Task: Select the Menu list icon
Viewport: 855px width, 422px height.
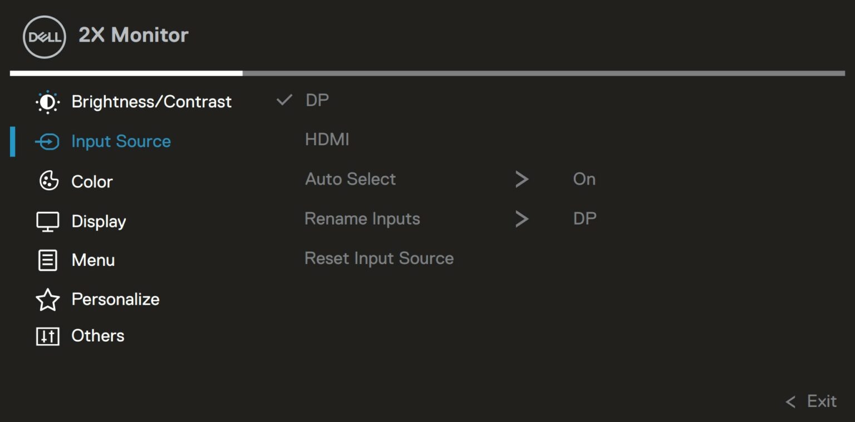Action: point(47,260)
